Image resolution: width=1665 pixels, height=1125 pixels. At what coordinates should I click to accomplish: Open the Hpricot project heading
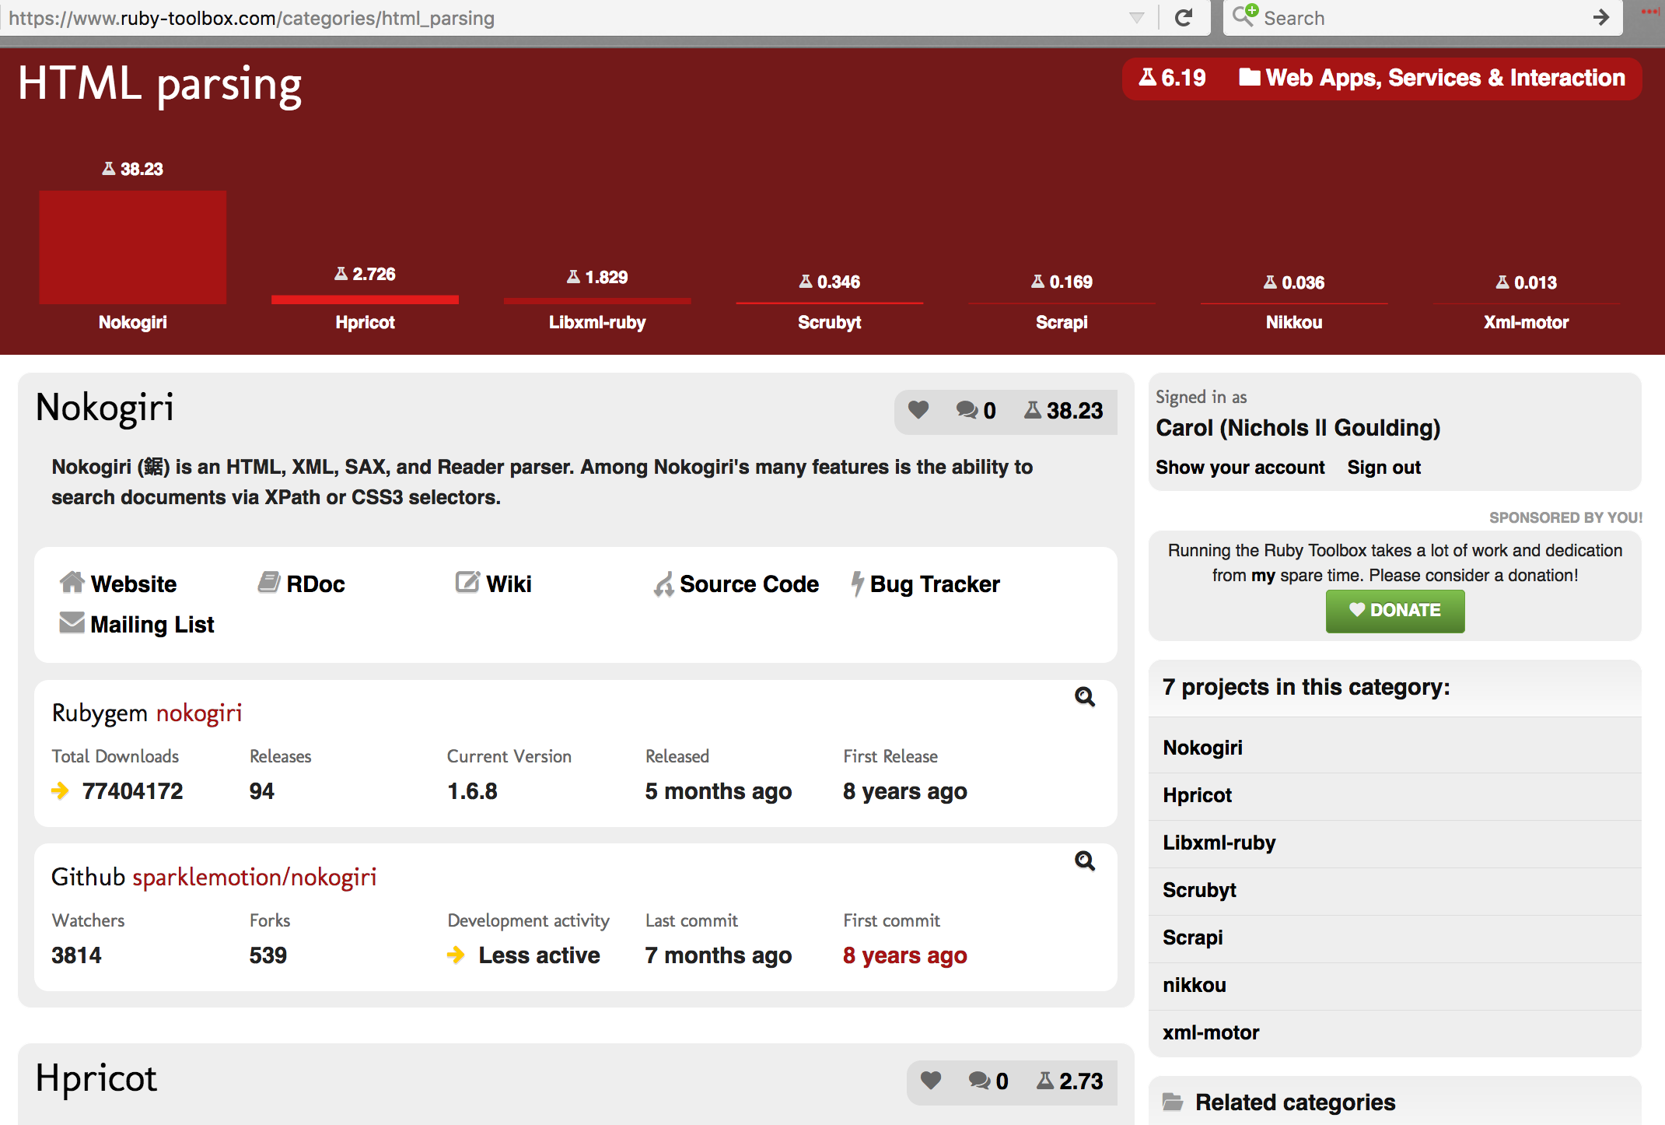pyautogui.click(x=96, y=1079)
